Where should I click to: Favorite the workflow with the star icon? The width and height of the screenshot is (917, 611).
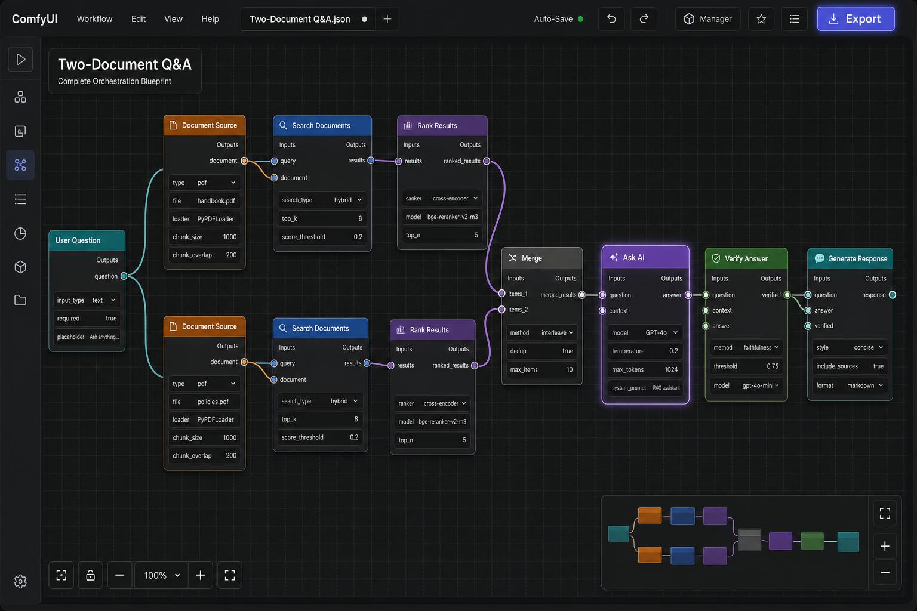point(761,19)
